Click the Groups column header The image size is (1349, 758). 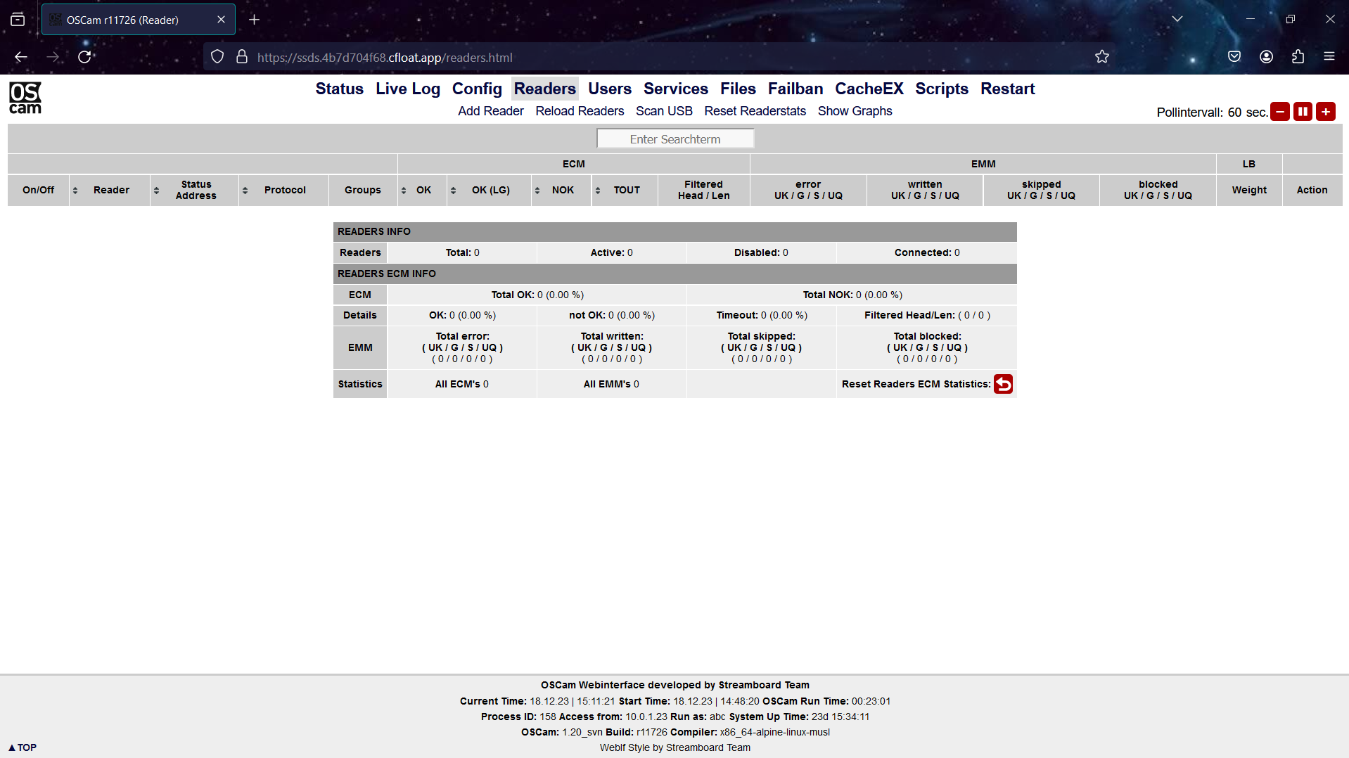click(363, 190)
